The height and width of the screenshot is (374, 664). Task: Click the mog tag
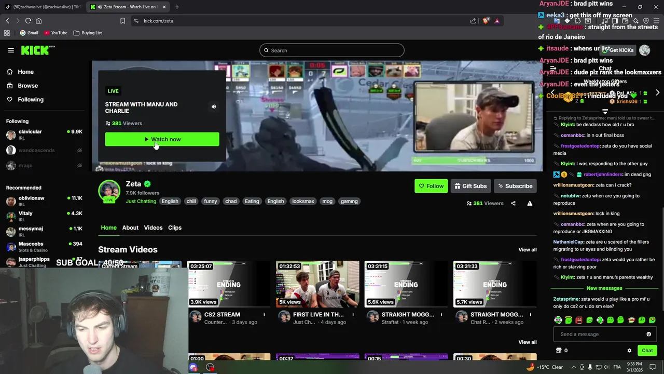tap(327, 201)
